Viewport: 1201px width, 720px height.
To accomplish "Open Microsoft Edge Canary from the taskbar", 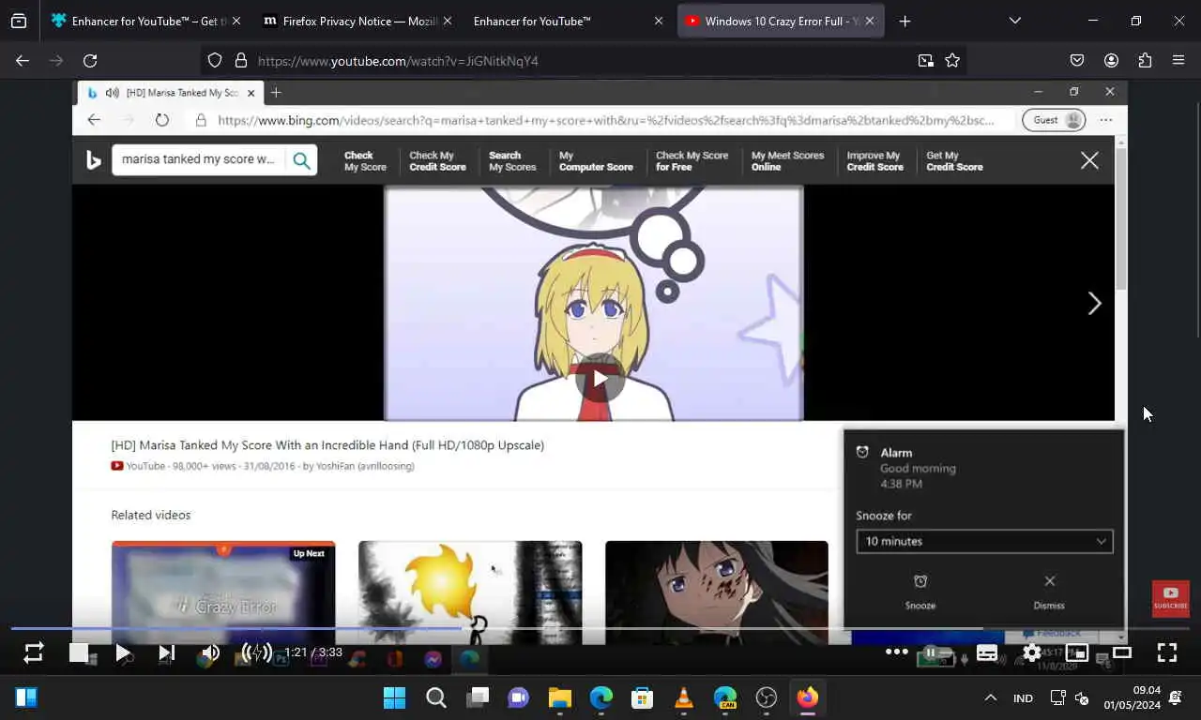I will point(725,697).
